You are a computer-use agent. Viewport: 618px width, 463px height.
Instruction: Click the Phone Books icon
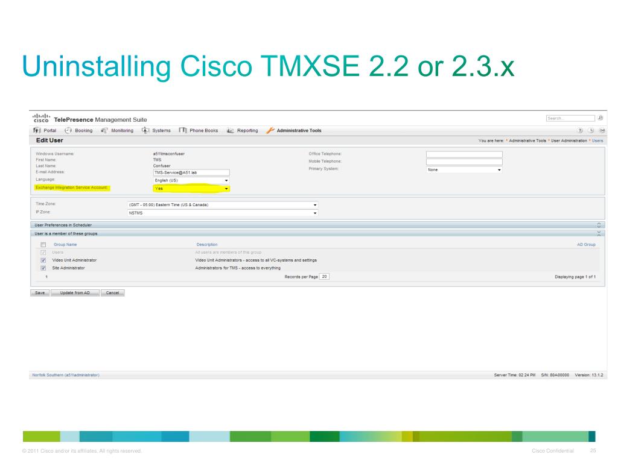tap(182, 130)
